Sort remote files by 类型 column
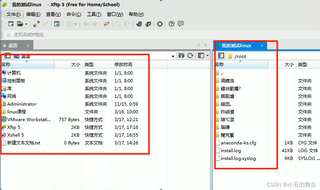The width and height of the screenshot is (320, 190). point(308,64)
